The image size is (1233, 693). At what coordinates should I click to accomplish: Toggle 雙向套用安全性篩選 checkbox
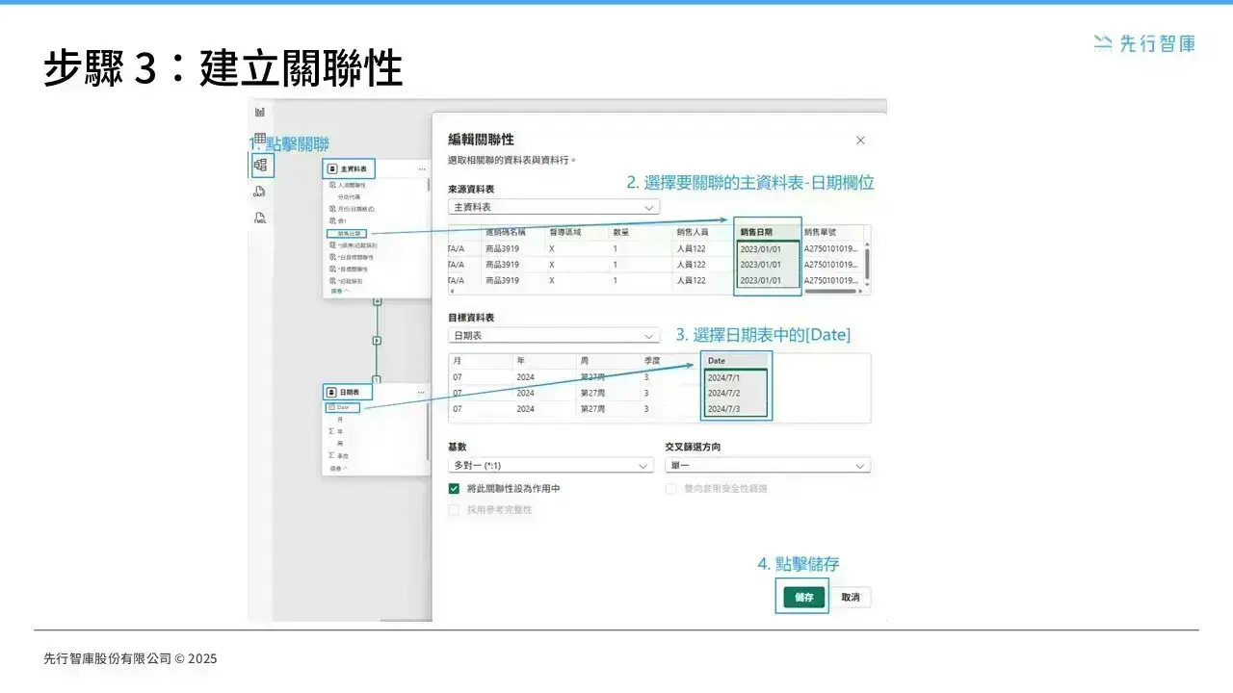point(671,489)
